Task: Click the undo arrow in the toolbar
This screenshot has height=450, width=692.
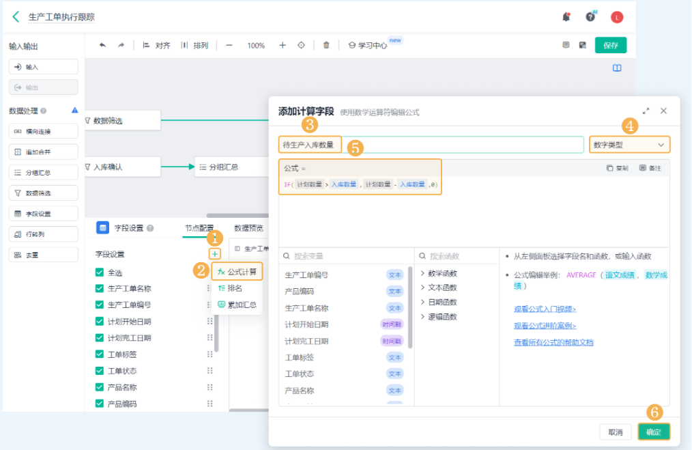Action: 103,45
